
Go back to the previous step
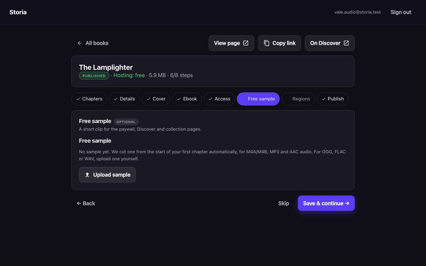click(86, 203)
